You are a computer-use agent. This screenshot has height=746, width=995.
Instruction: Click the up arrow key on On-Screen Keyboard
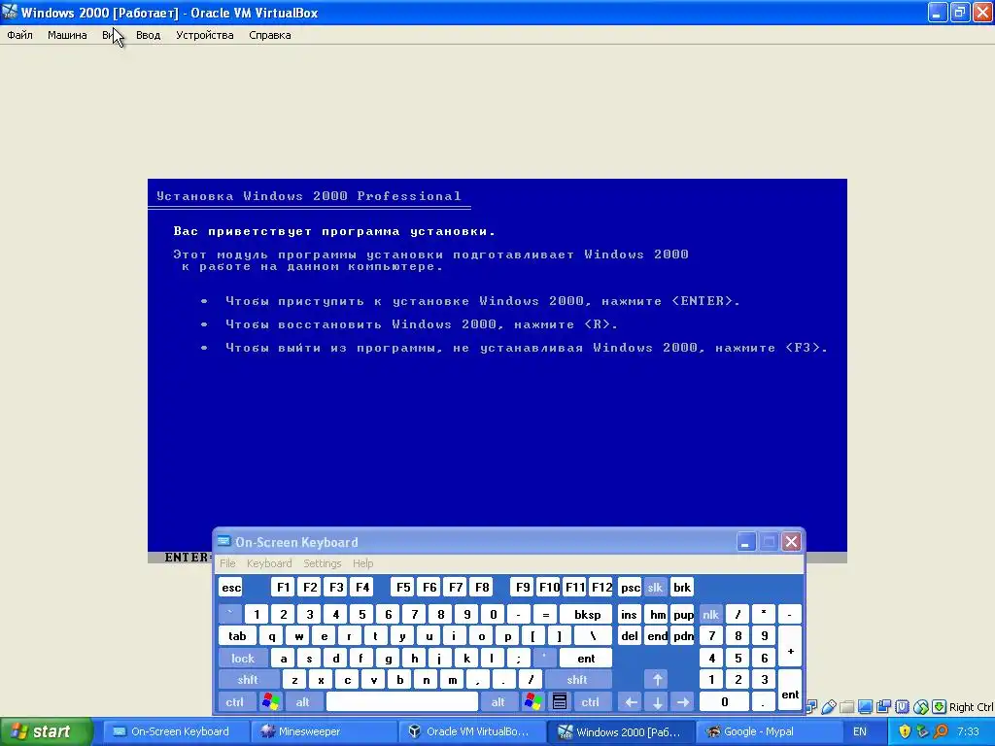(658, 679)
